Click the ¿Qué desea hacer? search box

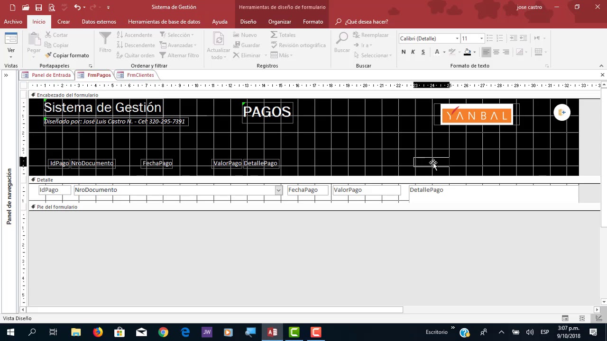pyautogui.click(x=366, y=22)
